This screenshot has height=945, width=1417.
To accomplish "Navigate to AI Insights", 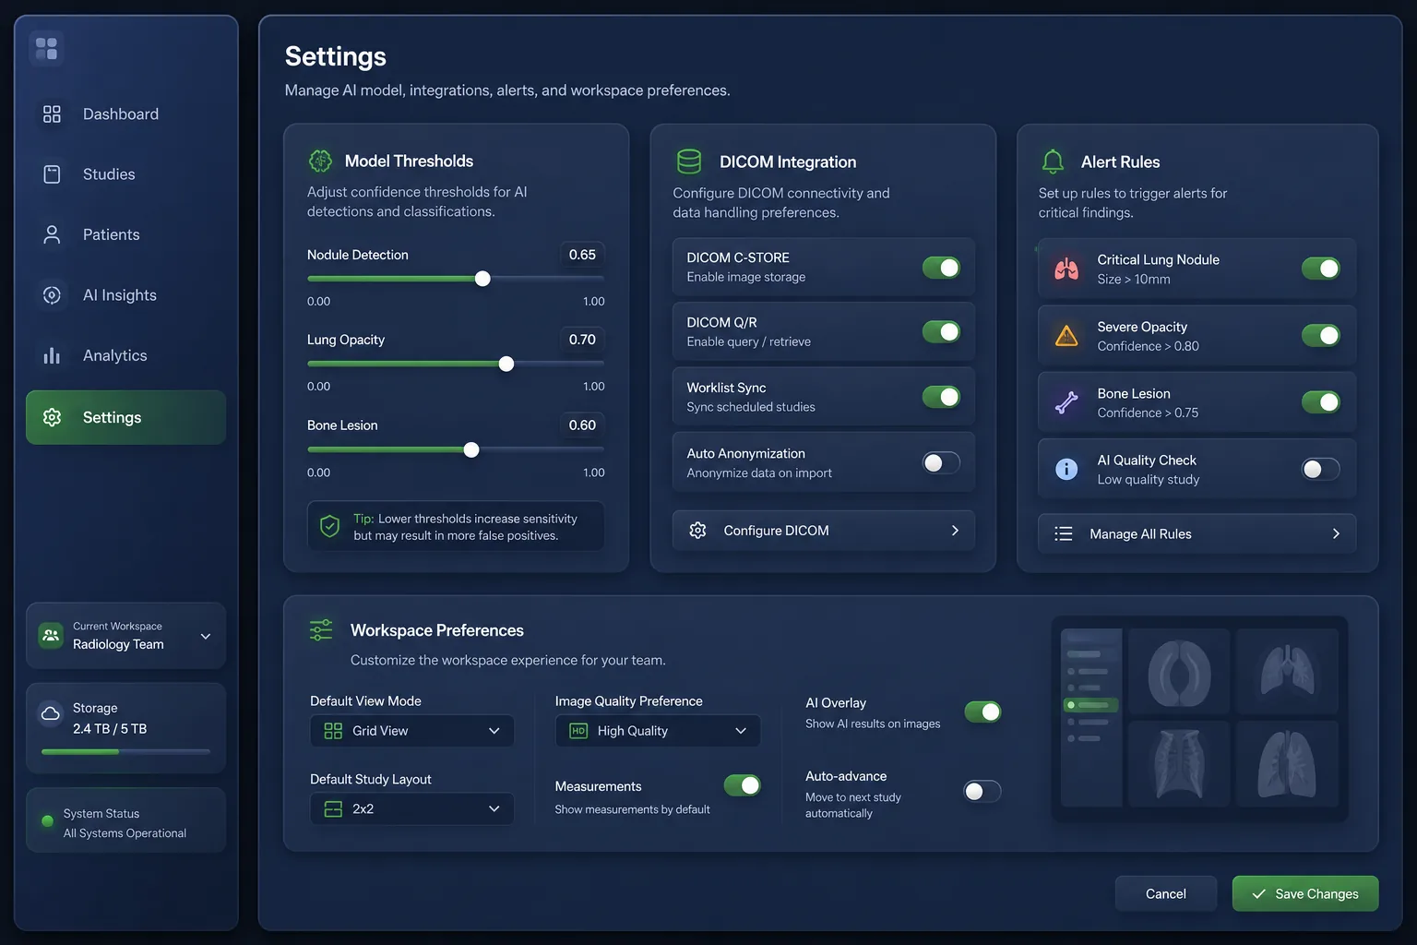I will pyautogui.click(x=126, y=295).
